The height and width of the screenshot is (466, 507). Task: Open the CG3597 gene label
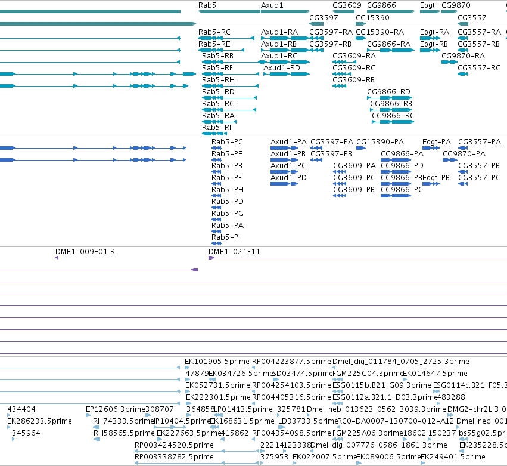point(324,17)
